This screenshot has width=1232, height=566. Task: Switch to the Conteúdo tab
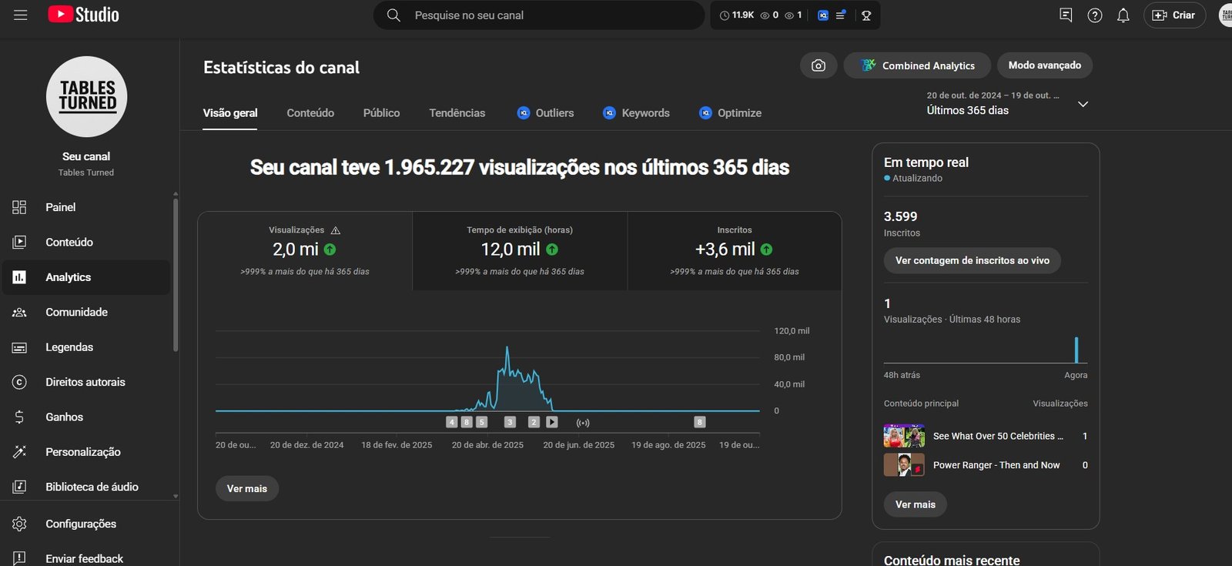(x=310, y=113)
